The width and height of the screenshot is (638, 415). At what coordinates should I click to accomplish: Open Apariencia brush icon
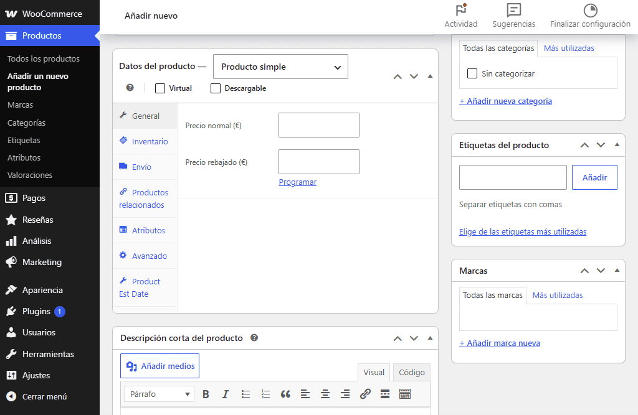click(x=11, y=290)
